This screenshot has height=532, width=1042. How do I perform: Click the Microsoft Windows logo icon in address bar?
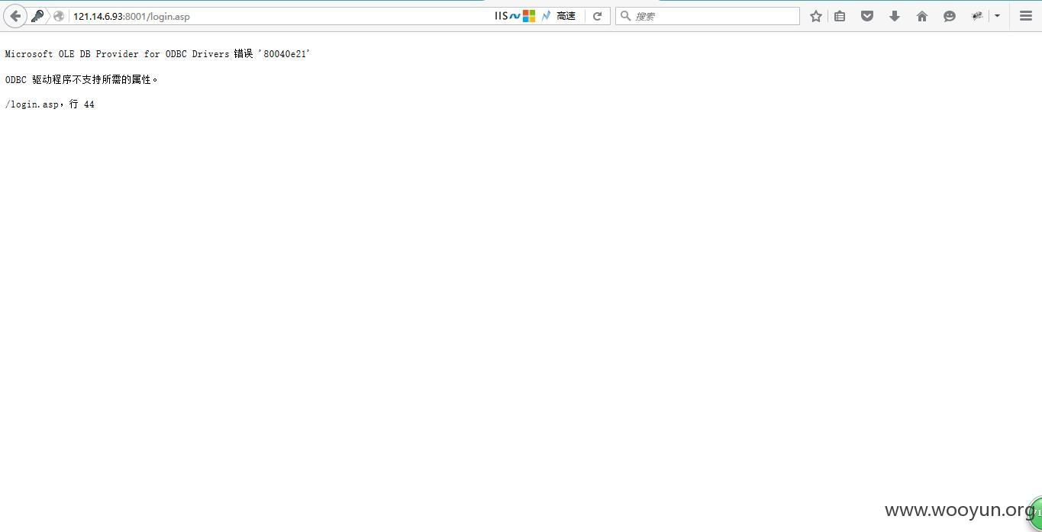[x=529, y=16]
